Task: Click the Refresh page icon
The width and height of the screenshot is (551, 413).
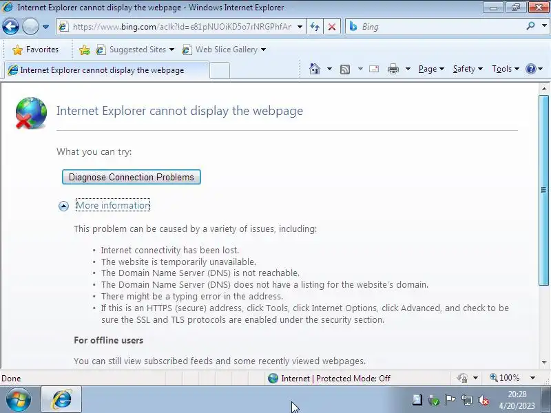Action: click(315, 27)
